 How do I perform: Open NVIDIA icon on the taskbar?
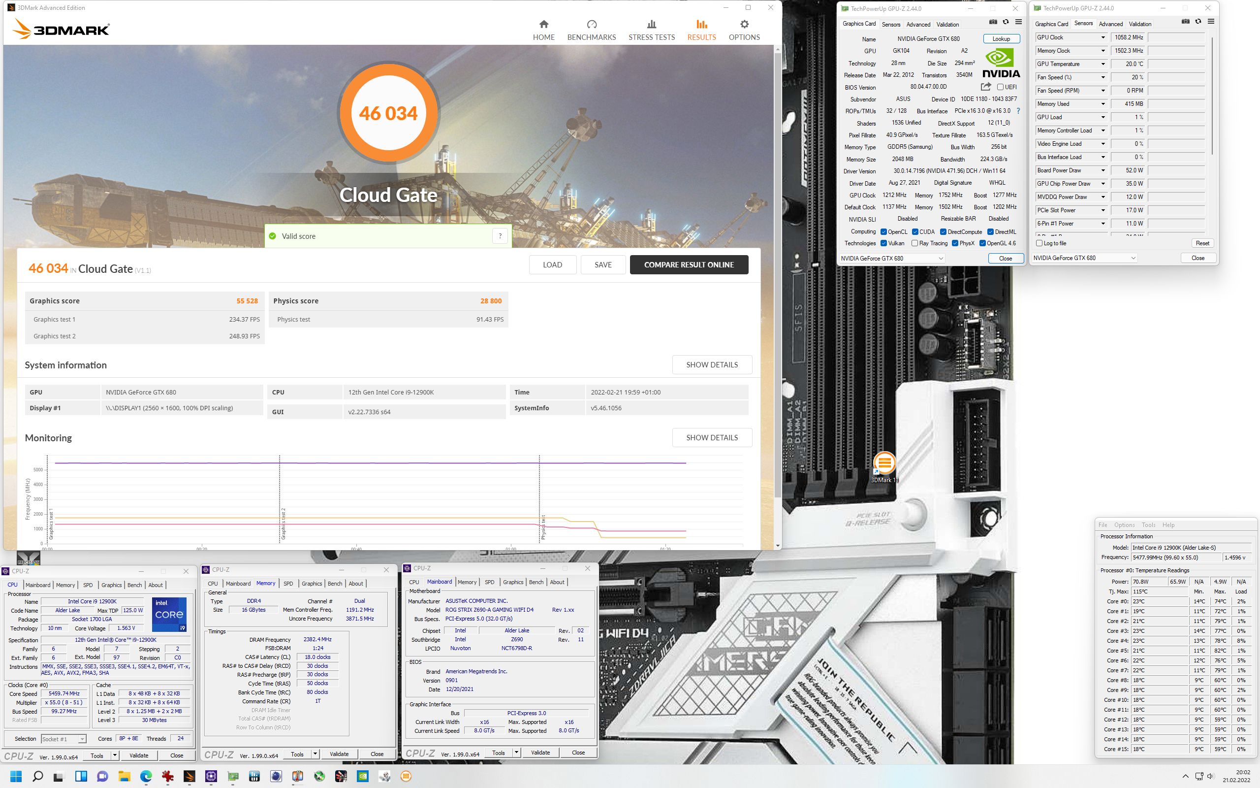[x=363, y=776]
